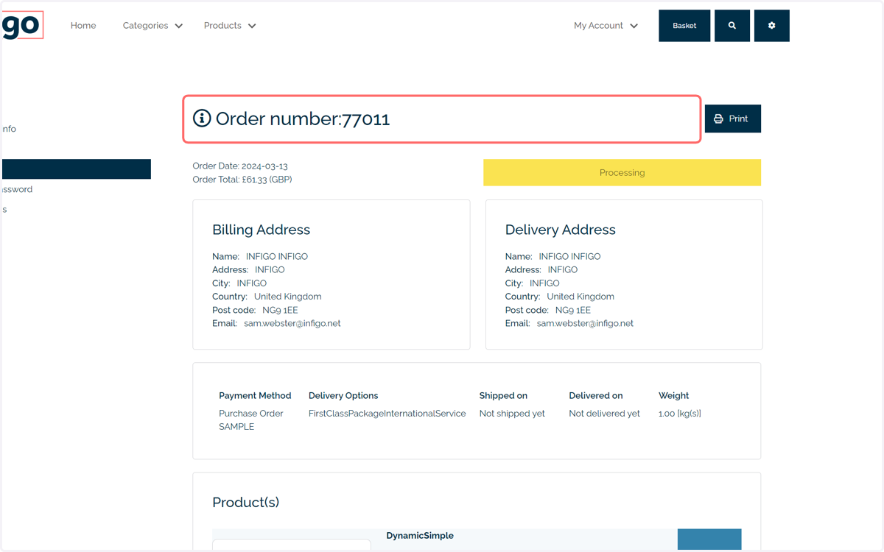Select the Payment Method column header
The width and height of the screenshot is (884, 552).
tap(255, 396)
